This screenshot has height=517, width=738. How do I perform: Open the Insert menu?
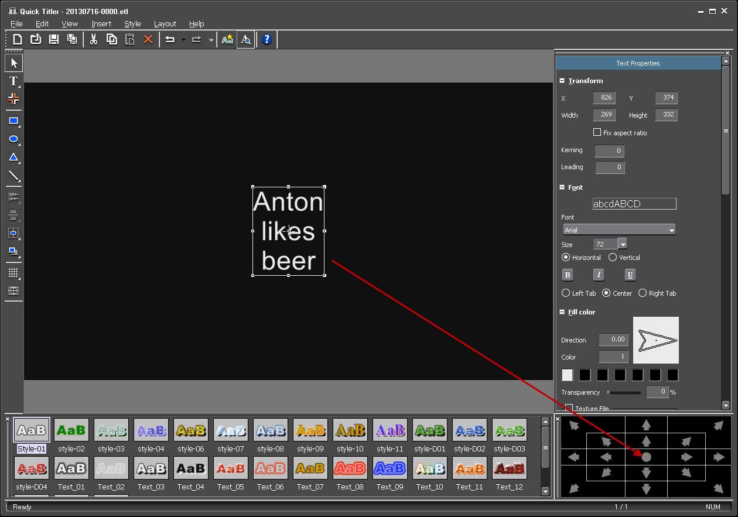point(101,24)
